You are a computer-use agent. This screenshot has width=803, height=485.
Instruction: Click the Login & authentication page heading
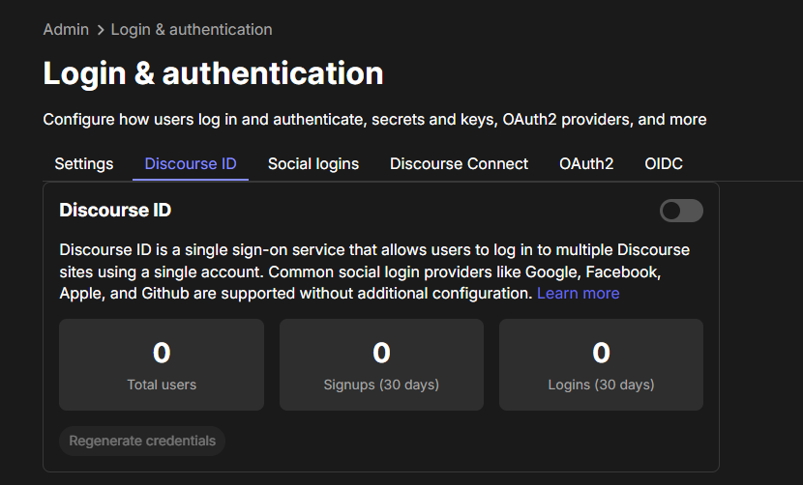(213, 73)
